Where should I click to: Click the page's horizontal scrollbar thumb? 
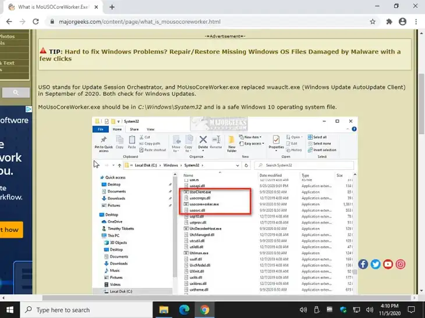coord(226,298)
